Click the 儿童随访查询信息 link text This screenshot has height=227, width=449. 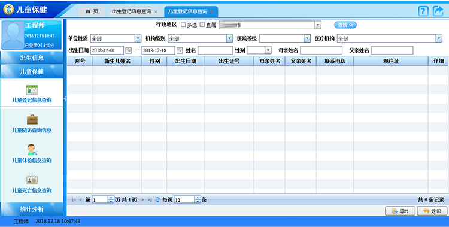[x=32, y=131]
